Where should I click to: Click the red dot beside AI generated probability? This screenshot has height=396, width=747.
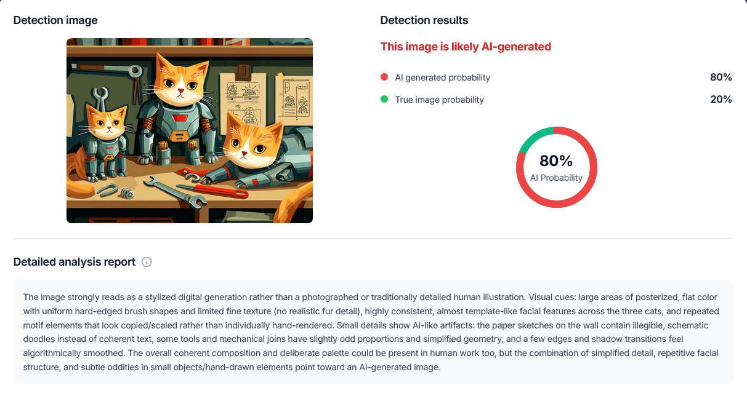[x=384, y=77]
